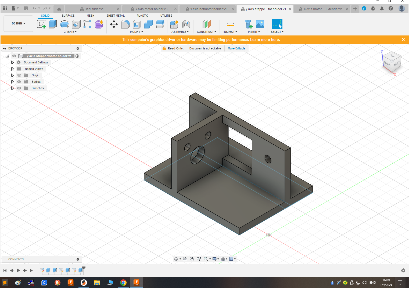Screen dimensions: 409x288
Task: Expand the Bodies tree item
Action: pos(12,82)
